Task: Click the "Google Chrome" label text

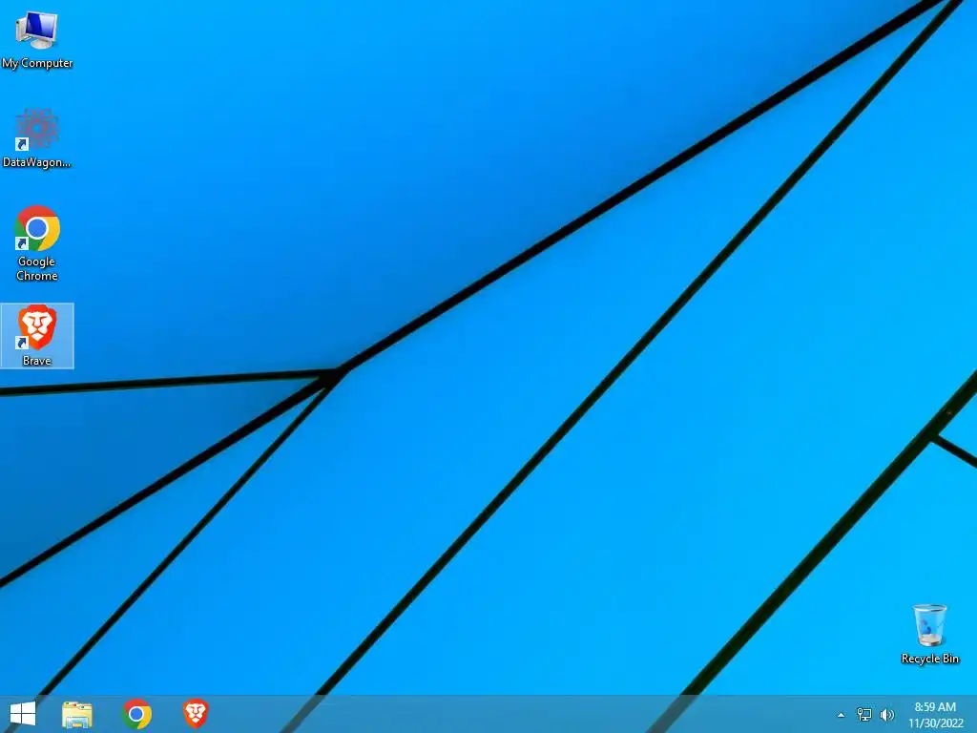Action: [x=37, y=268]
